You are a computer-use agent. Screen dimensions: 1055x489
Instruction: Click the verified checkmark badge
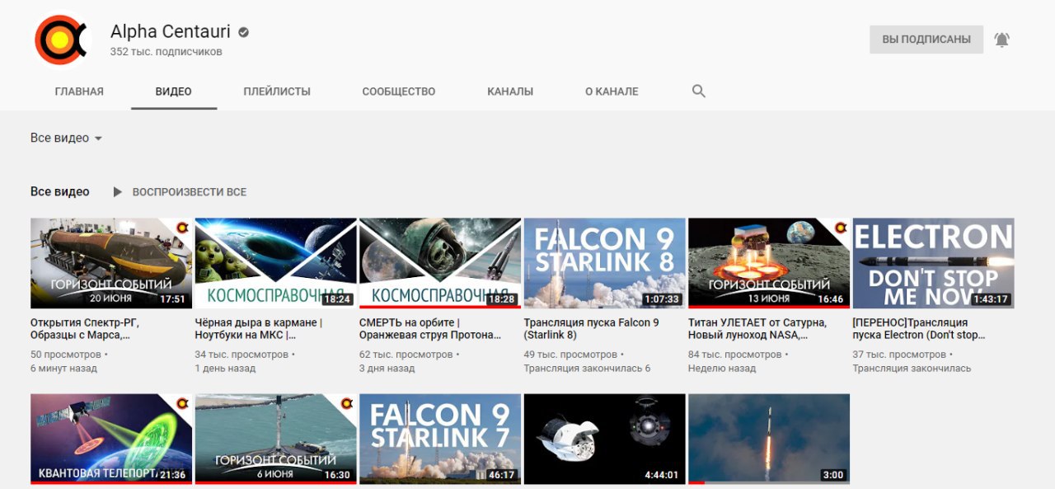click(244, 33)
